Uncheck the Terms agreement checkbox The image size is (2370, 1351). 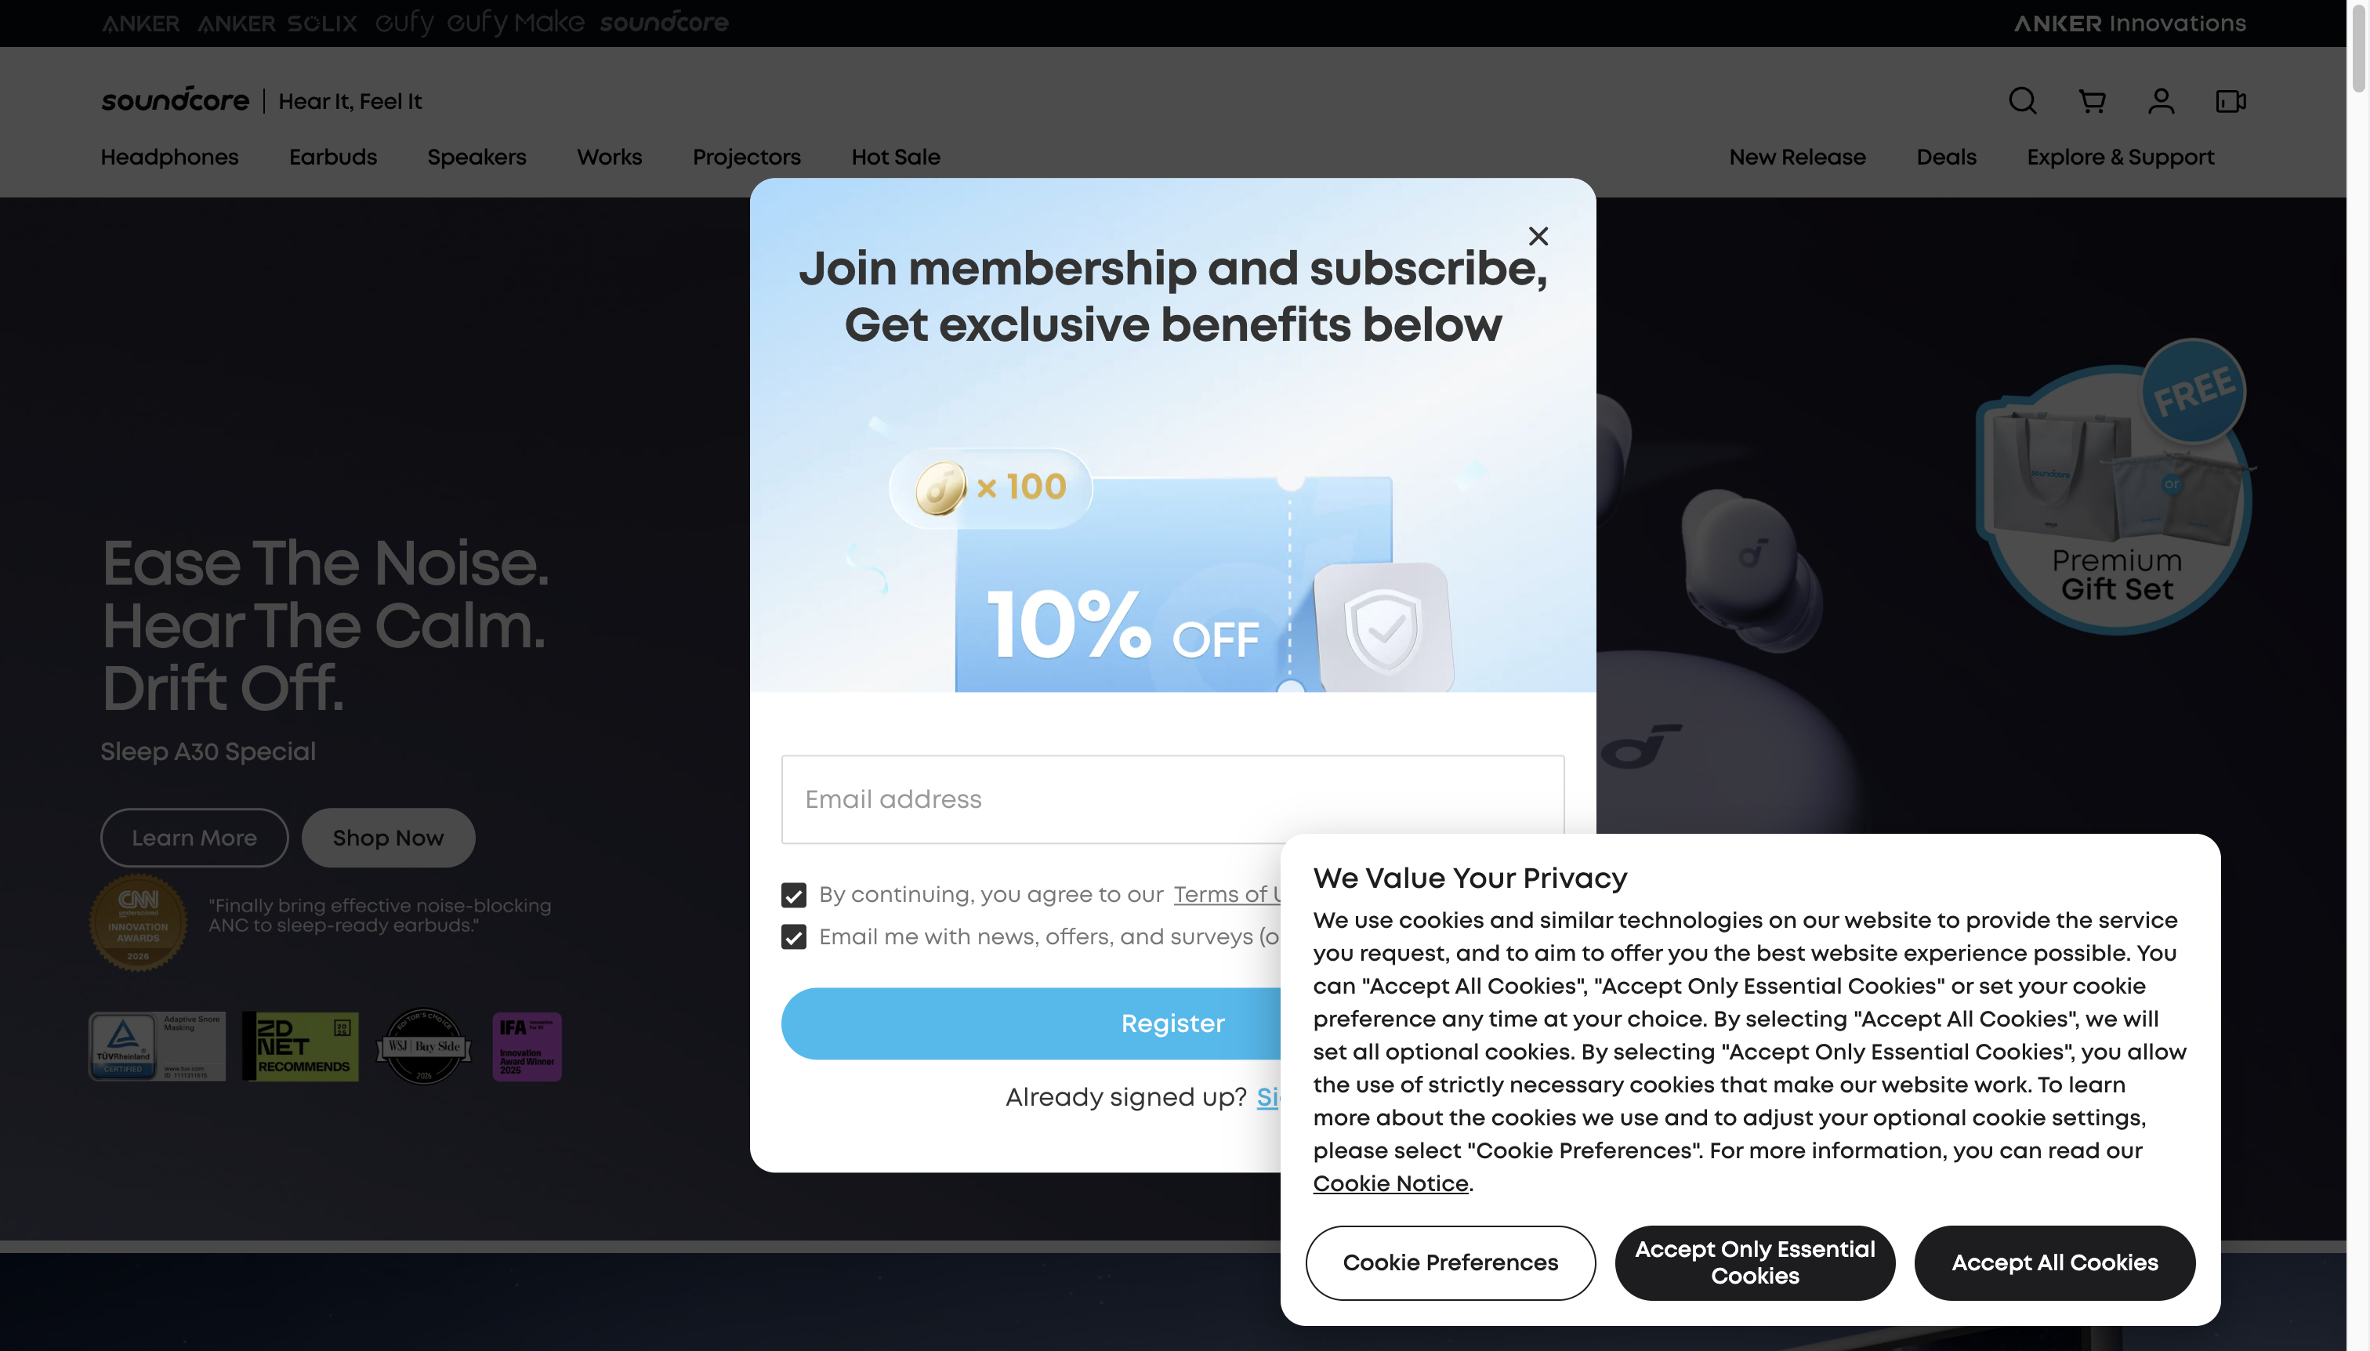pos(793,894)
